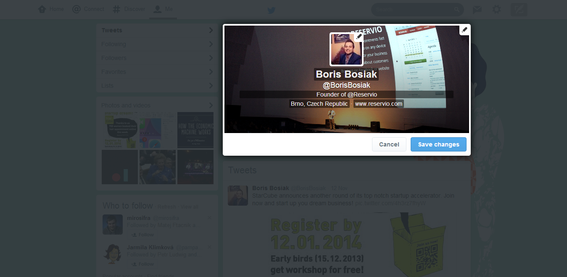Click the Cancel button

coord(389,144)
